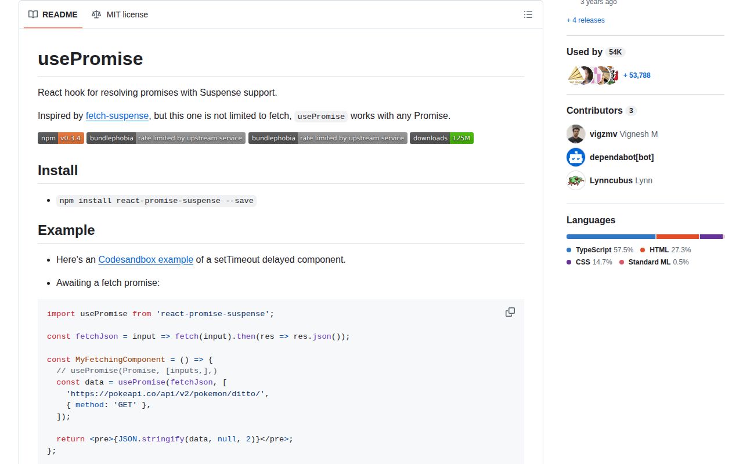The height and width of the screenshot is (464, 743).
Task: Open Lynncubus Lynn profile link
Action: pyautogui.click(x=621, y=180)
